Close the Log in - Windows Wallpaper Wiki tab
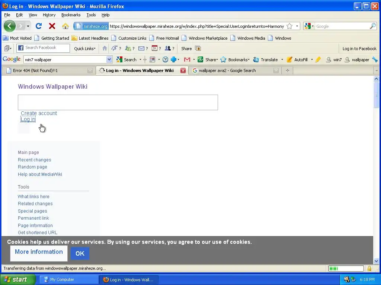Screen dimensions: 381x285 pyautogui.click(x=183, y=71)
